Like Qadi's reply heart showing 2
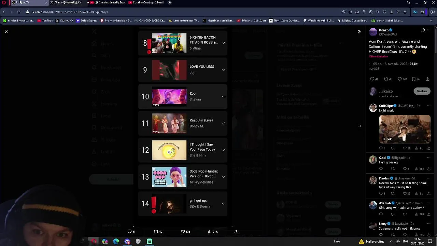 405,169
